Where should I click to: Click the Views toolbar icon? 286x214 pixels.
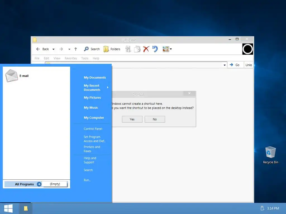[166, 49]
